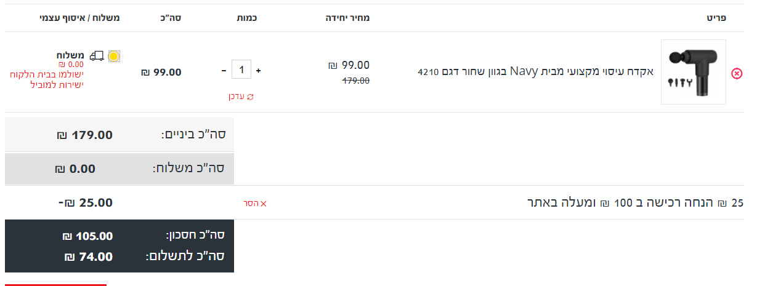Decrease quantity with the minus button

click(x=223, y=71)
